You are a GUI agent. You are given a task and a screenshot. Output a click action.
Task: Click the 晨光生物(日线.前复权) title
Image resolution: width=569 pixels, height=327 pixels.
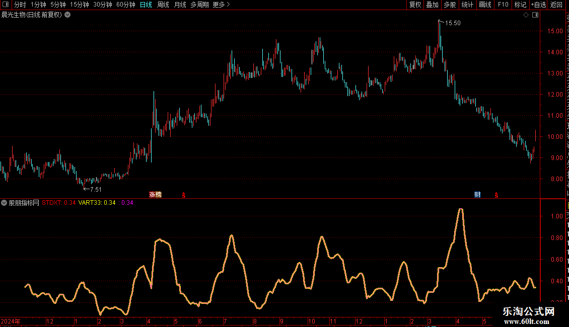[32, 15]
